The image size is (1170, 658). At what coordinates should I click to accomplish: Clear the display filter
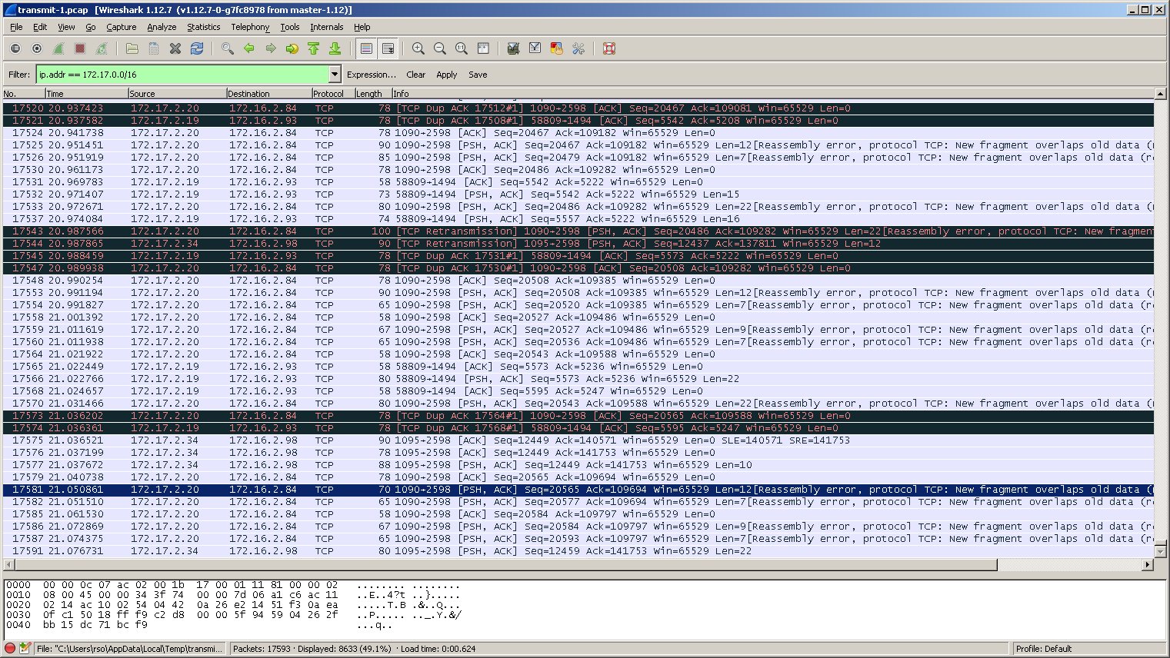(415, 75)
